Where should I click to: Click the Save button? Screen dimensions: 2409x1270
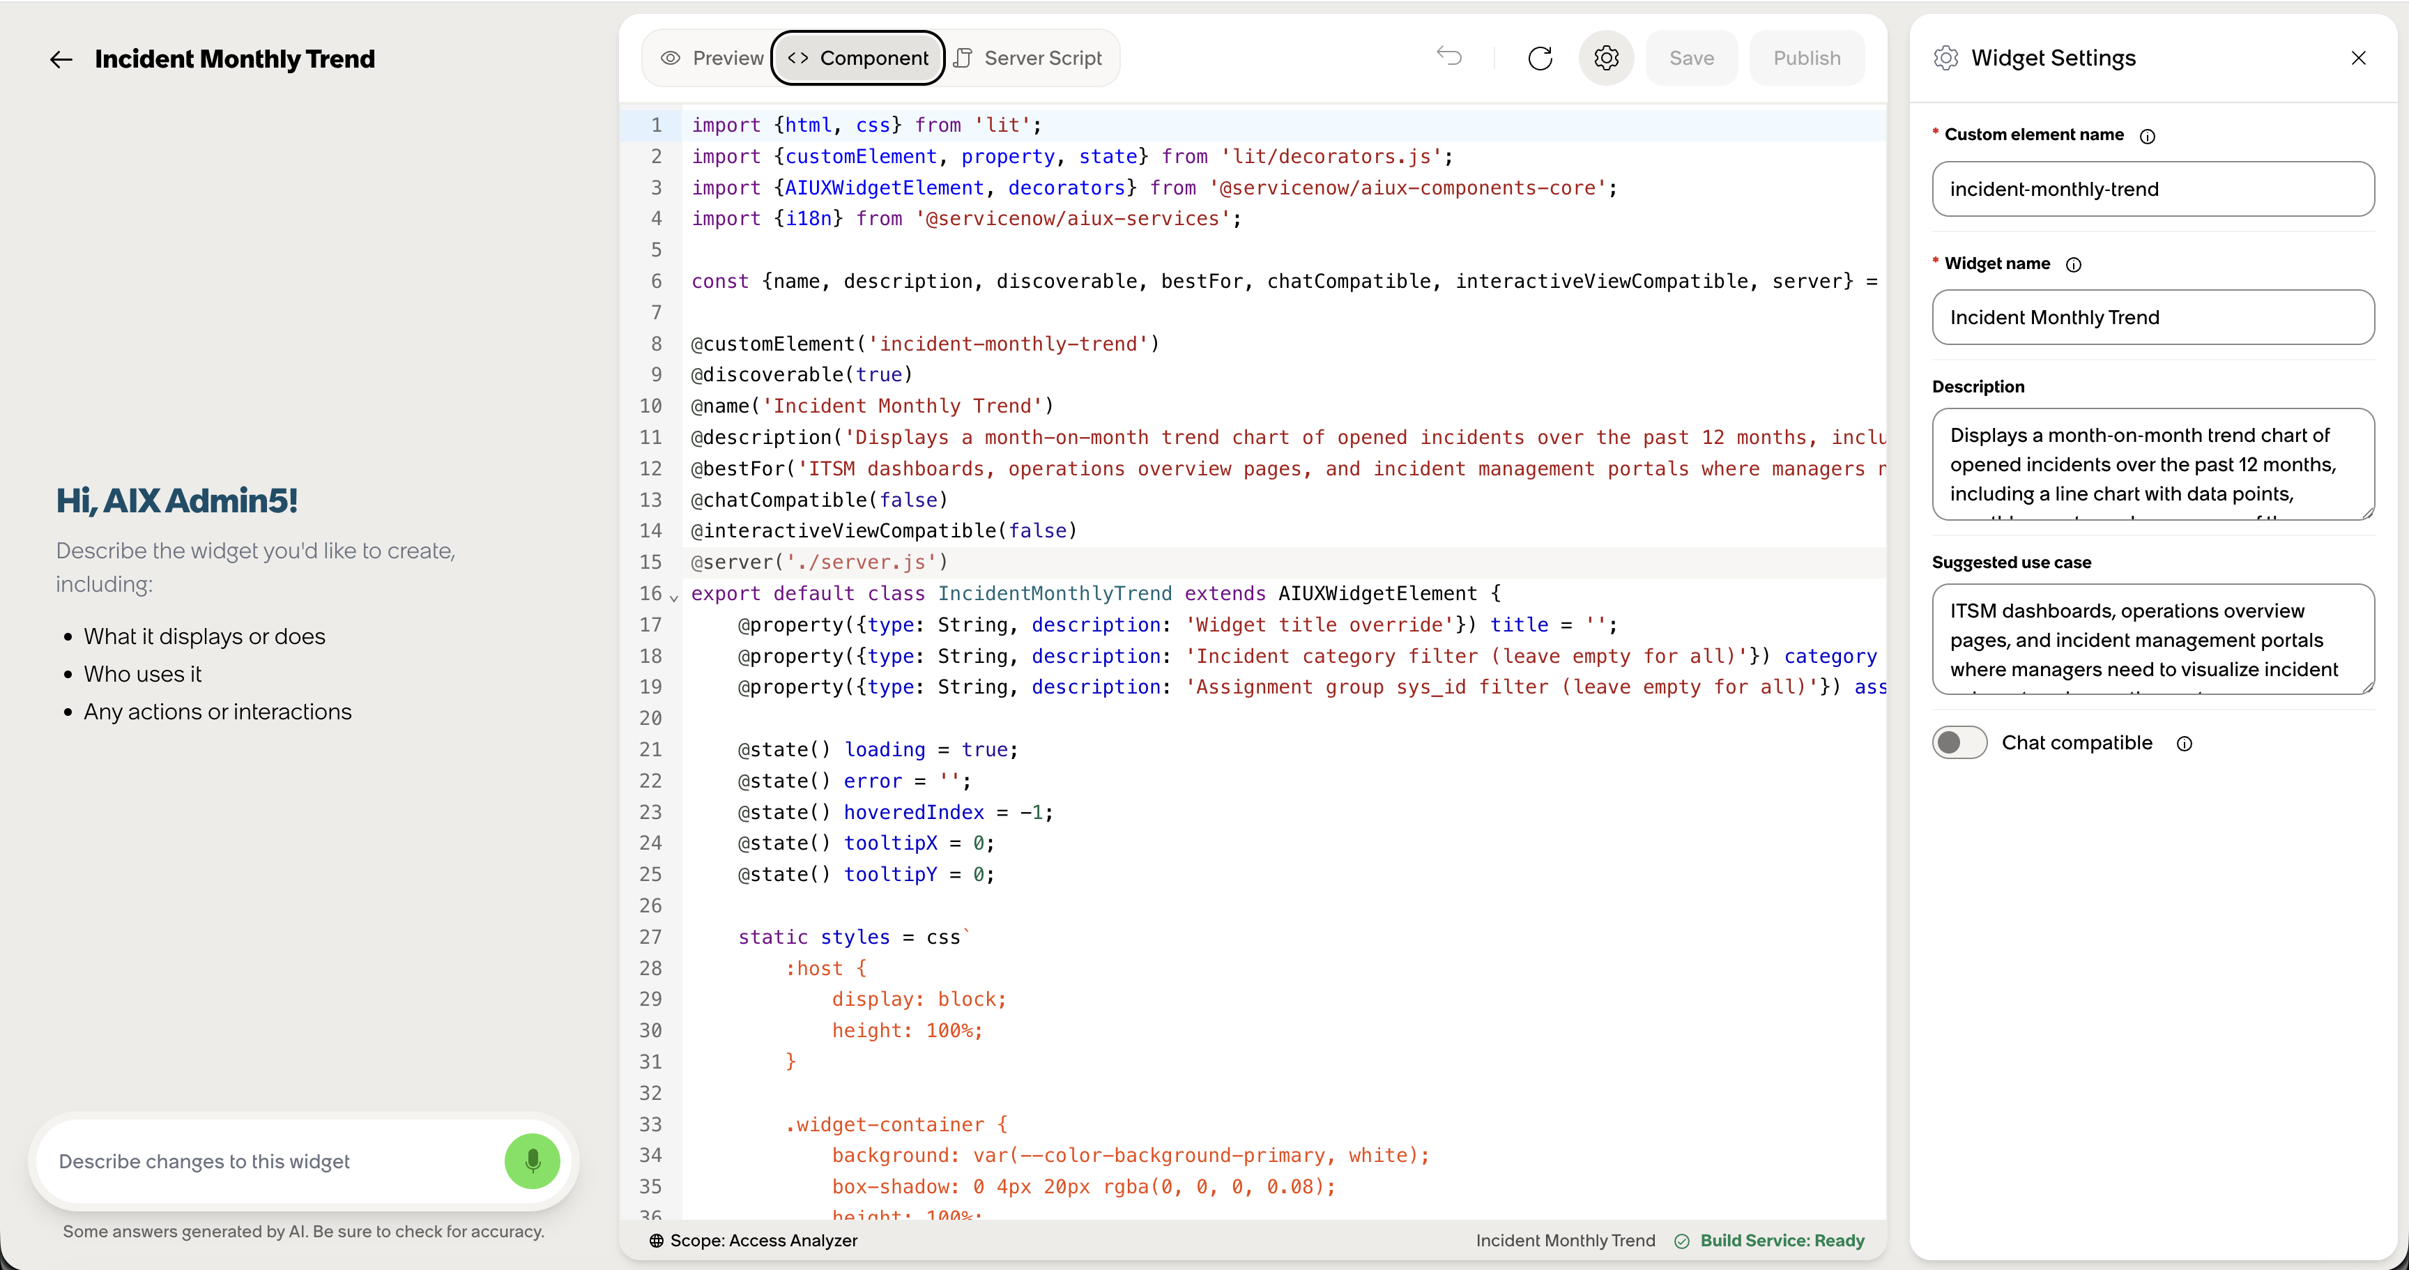click(x=1691, y=58)
